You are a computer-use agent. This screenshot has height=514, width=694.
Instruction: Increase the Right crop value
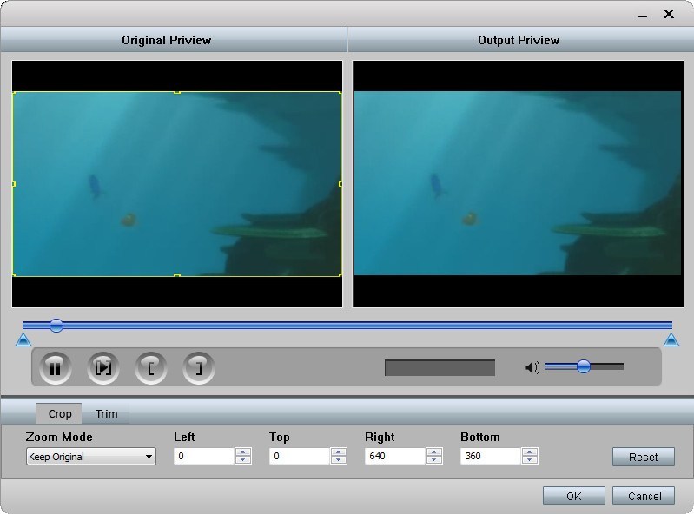434,452
